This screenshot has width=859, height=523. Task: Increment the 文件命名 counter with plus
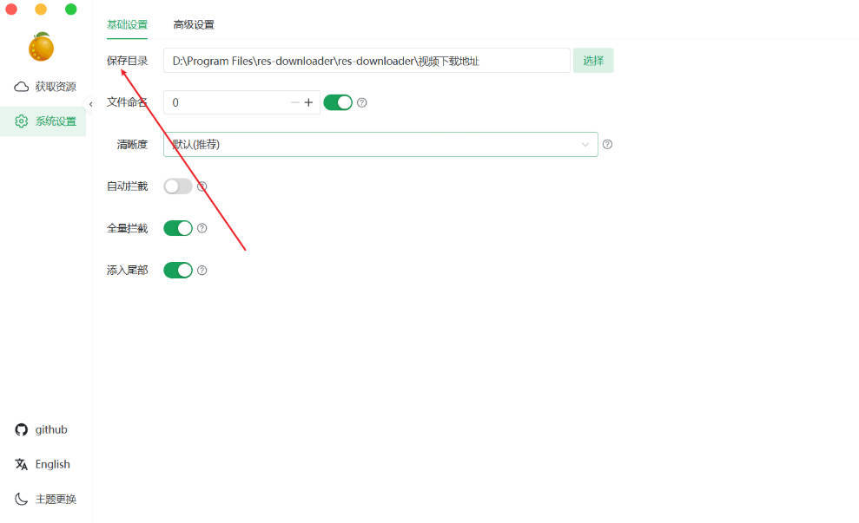tap(309, 102)
